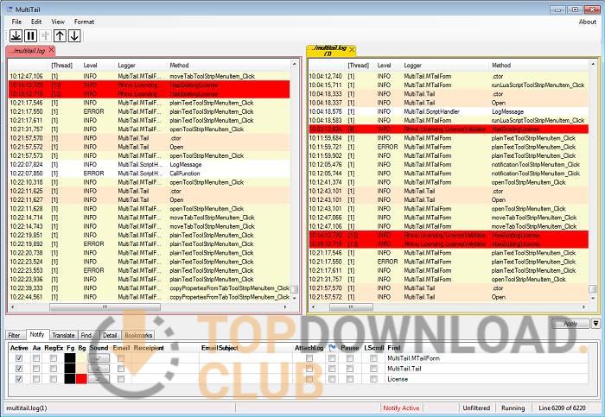Open the Edit menu
The image size is (605, 417).
36,22
